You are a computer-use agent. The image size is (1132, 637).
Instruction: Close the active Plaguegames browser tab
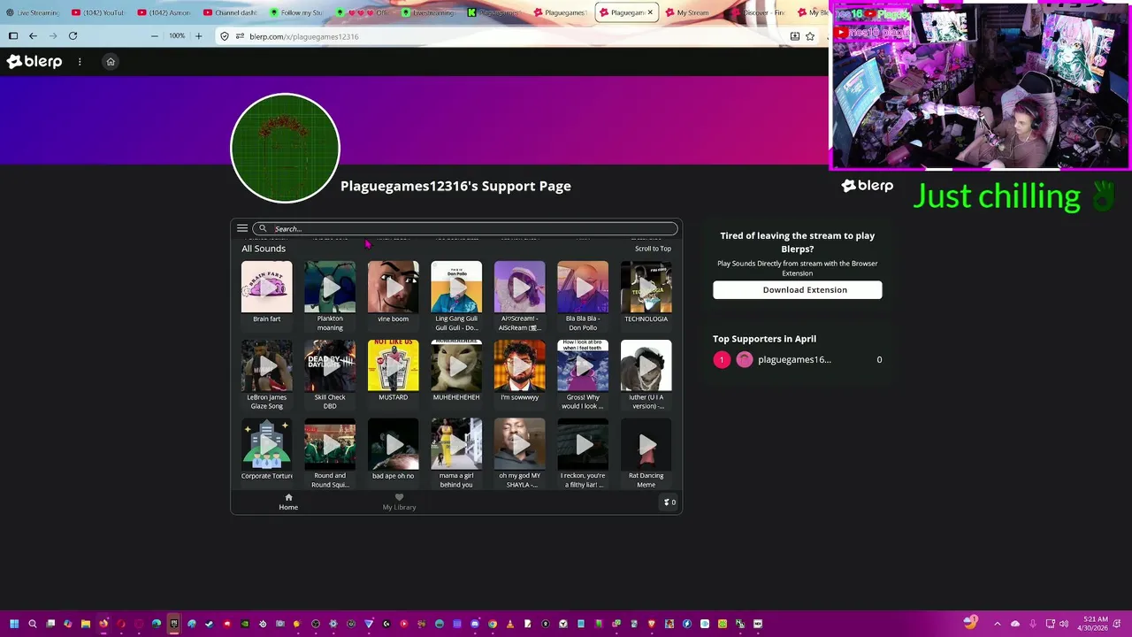[650, 12]
